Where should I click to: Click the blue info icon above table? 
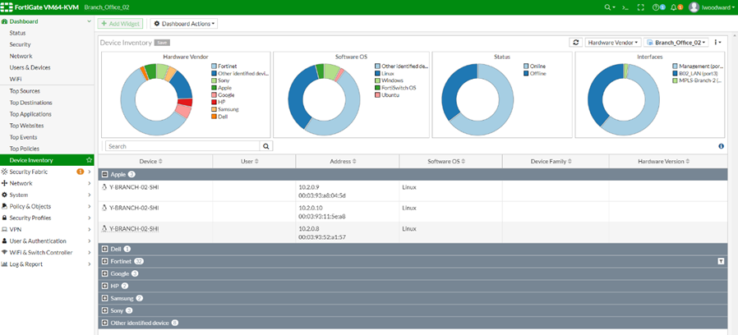(x=721, y=146)
